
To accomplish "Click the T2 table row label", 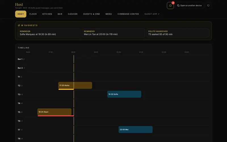I will [20, 86].
